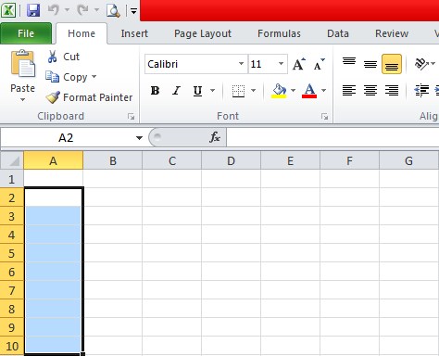
Task: Expand the font size 11 dropdown
Action: pyautogui.click(x=281, y=64)
